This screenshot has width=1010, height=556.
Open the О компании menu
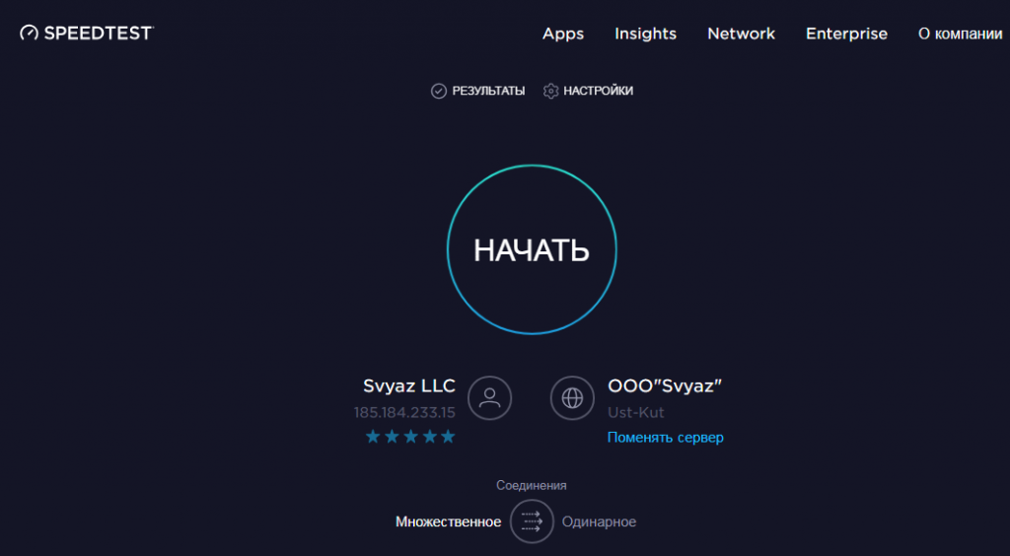[x=960, y=35]
